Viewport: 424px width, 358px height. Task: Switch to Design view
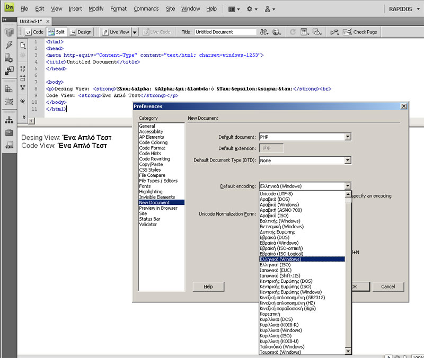(x=81, y=32)
